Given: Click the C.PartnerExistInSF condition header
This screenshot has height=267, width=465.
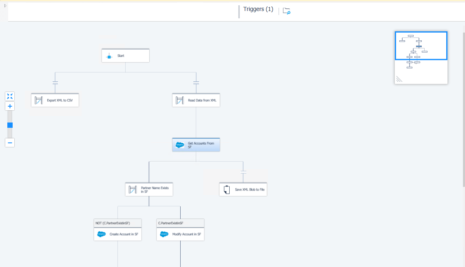Looking at the screenshot, I should (x=180, y=223).
